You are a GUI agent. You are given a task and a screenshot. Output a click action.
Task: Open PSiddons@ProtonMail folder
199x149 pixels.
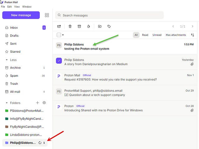point(25,111)
